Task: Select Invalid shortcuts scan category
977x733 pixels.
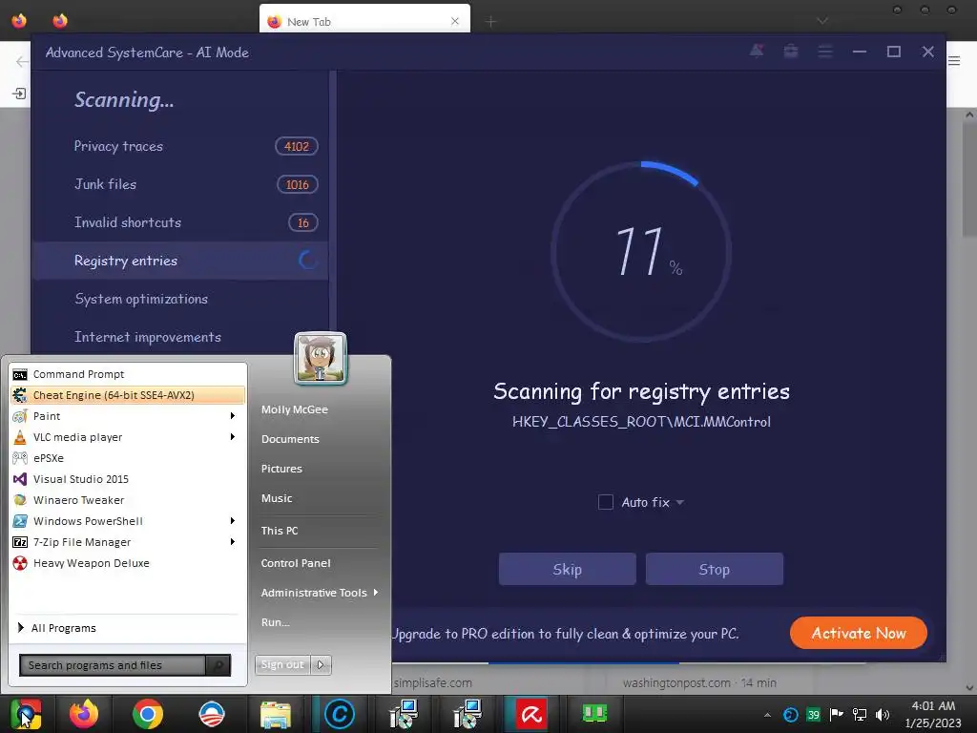Action: [x=180, y=222]
